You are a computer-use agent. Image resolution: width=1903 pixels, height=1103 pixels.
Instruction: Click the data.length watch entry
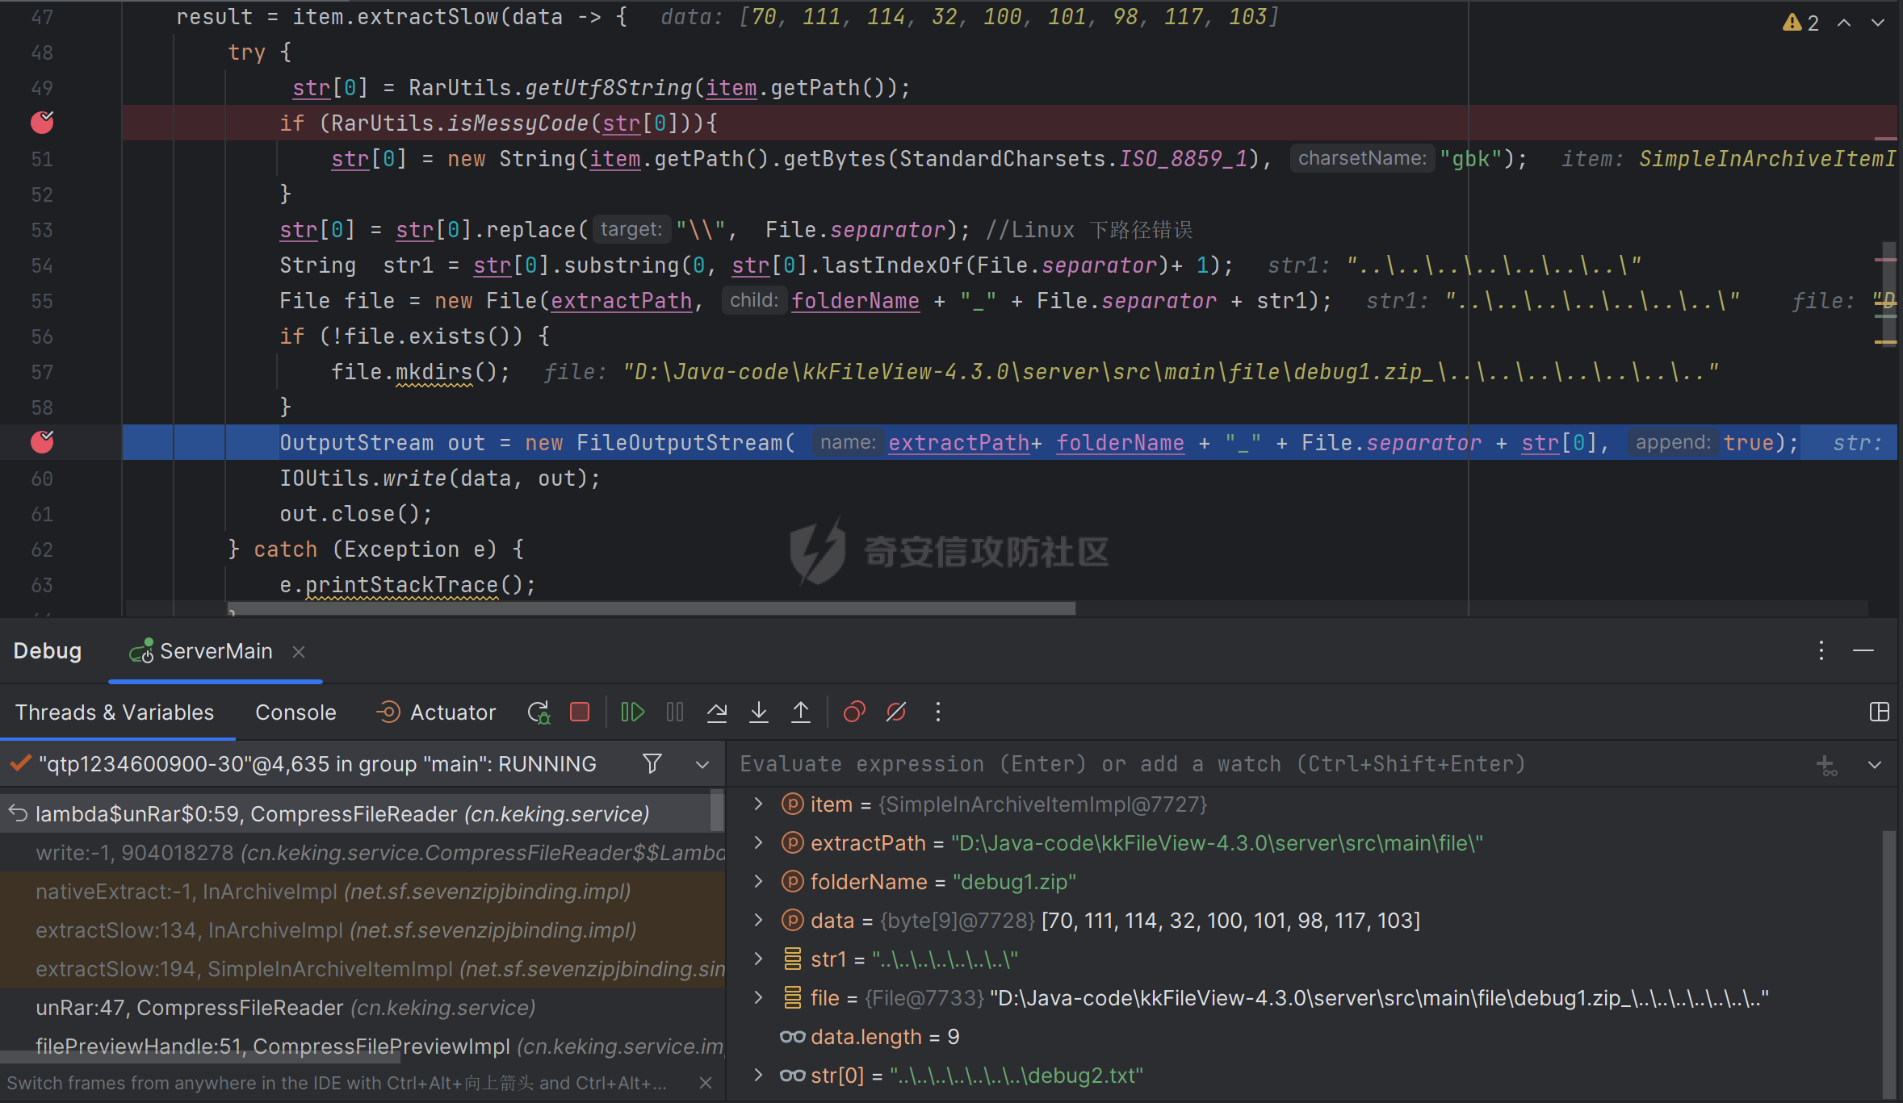[x=885, y=1037]
